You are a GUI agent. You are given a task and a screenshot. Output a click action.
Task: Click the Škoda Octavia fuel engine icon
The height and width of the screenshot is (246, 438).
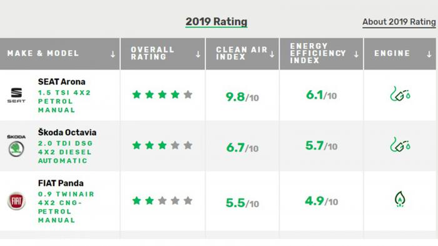(400, 145)
